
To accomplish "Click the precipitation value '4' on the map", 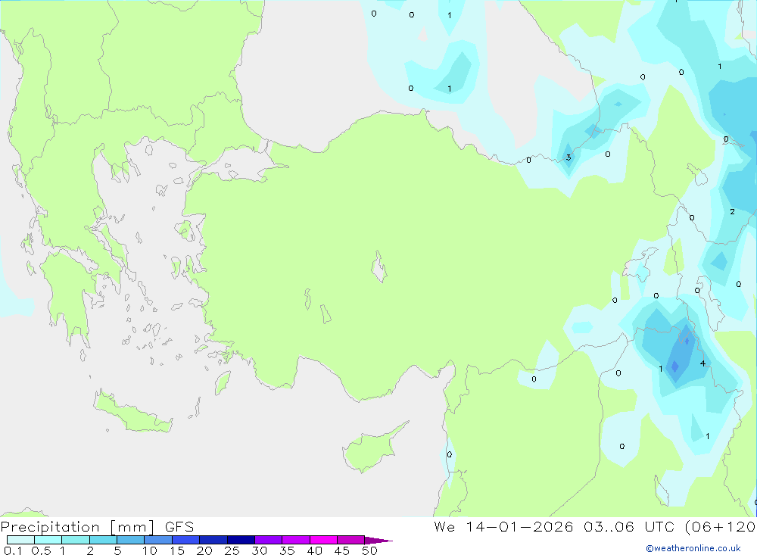I will pos(702,363).
